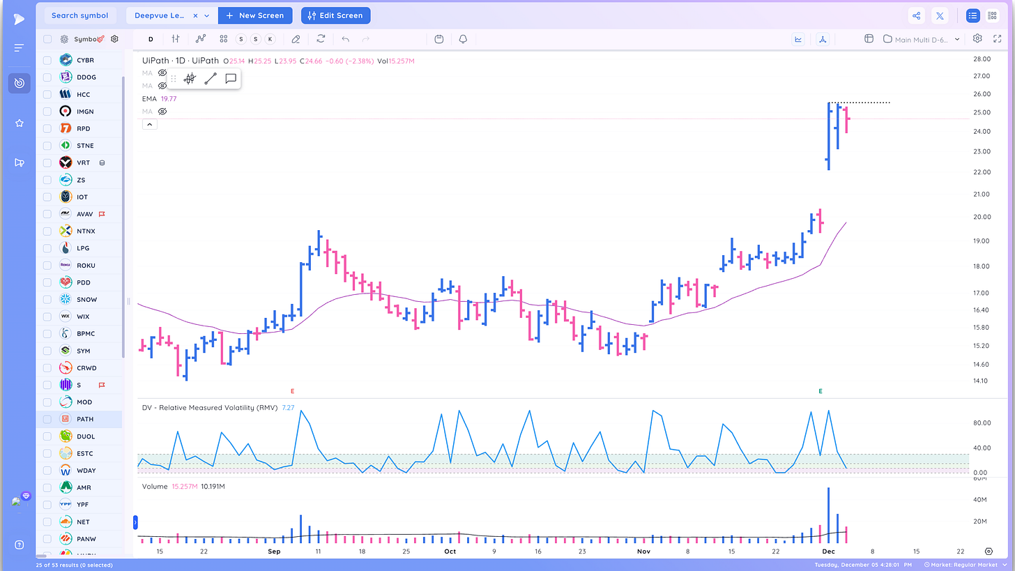The width and height of the screenshot is (1015, 571).
Task: Show the hidden MA below the EMA row
Action: tap(162, 111)
